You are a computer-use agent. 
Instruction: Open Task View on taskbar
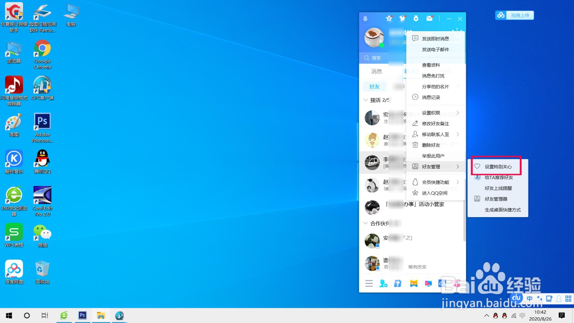(44, 315)
